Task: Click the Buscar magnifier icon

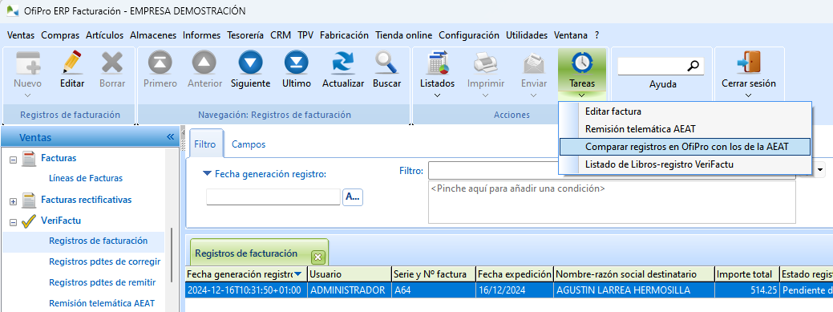Action: pyautogui.click(x=386, y=63)
